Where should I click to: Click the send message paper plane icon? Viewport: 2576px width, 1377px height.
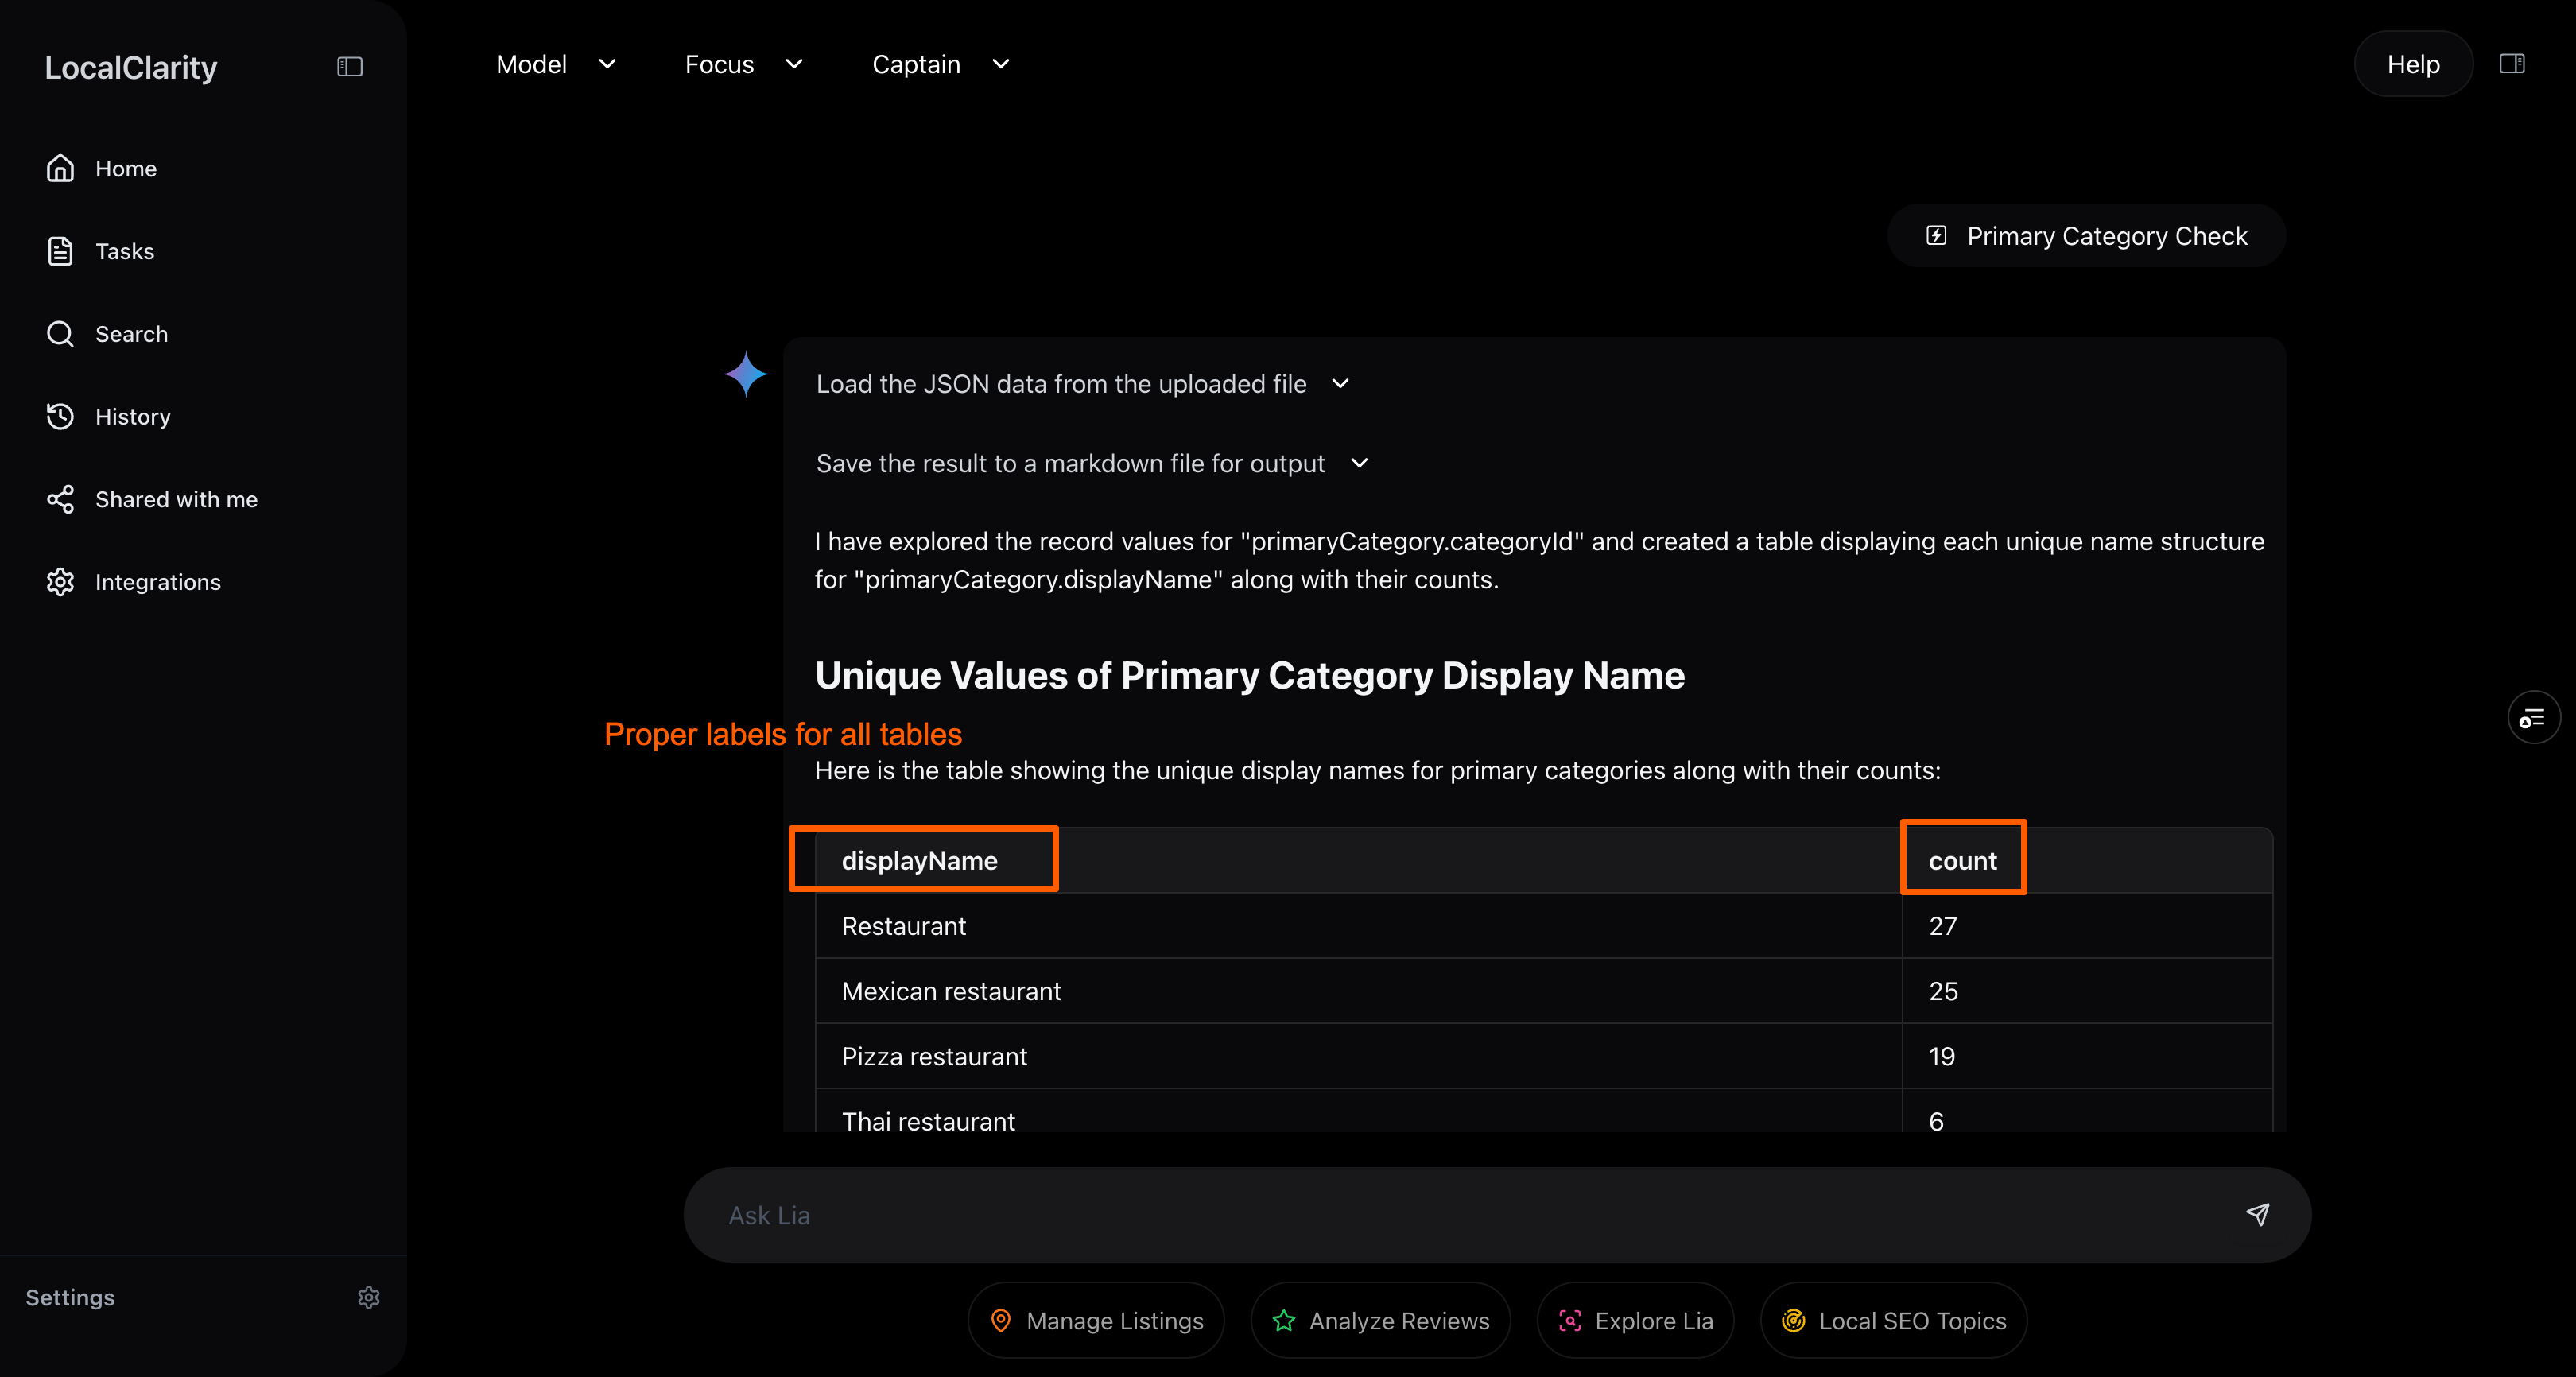click(2257, 1214)
